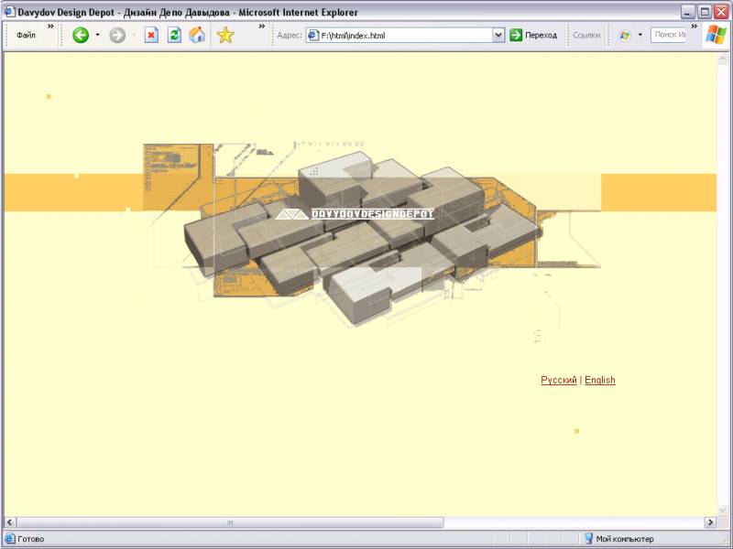Click the grey Forward arrow button
Viewport: 733px width, 549px height.
point(117,35)
